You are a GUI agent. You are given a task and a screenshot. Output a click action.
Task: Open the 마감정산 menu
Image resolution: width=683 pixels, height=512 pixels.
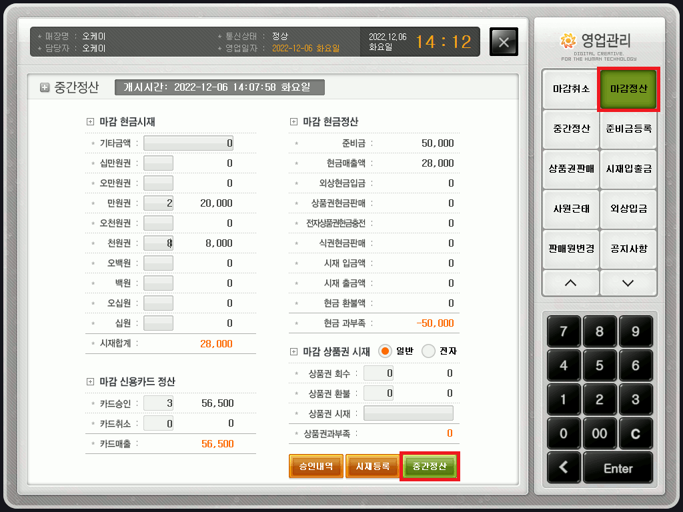[628, 89]
